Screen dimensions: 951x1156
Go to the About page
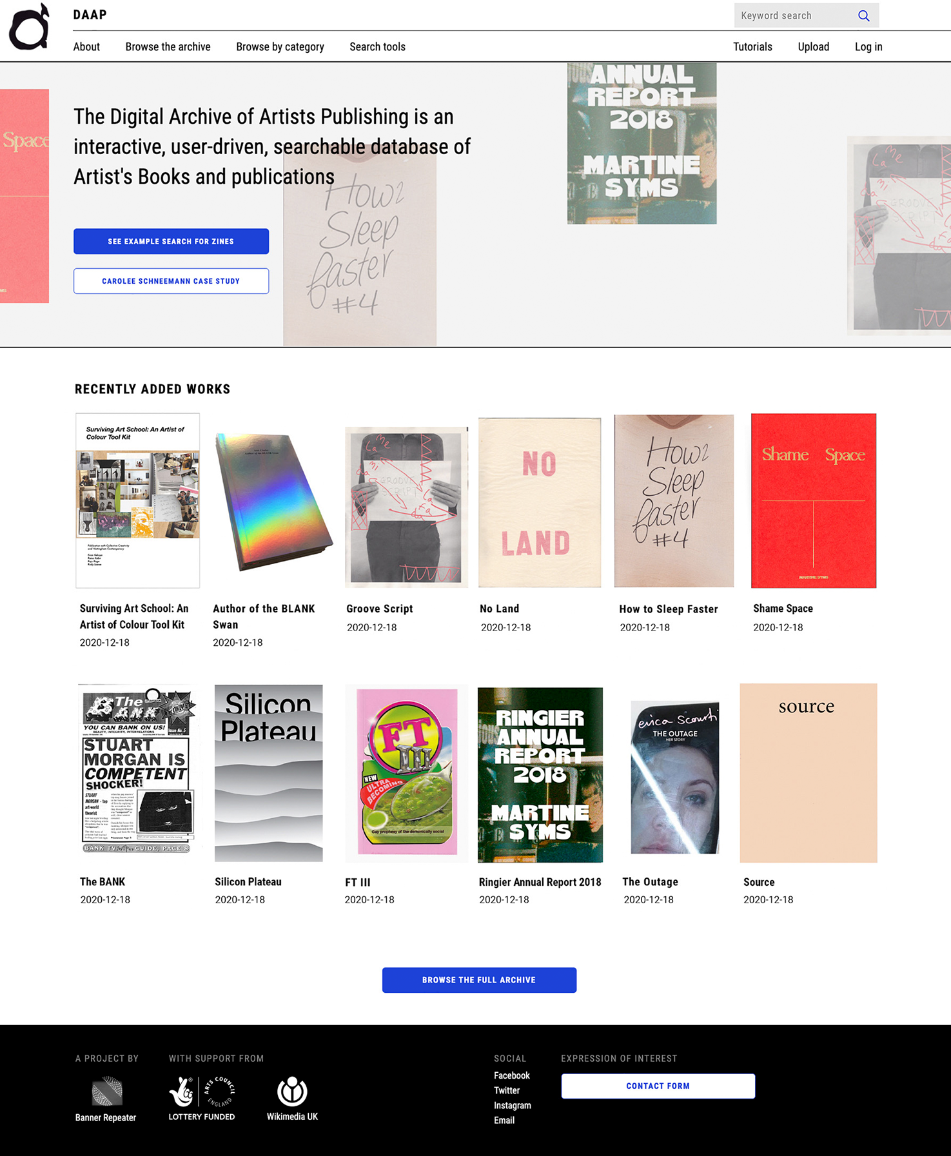tap(86, 46)
